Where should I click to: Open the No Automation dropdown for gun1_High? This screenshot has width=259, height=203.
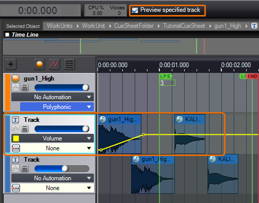(x=53, y=97)
